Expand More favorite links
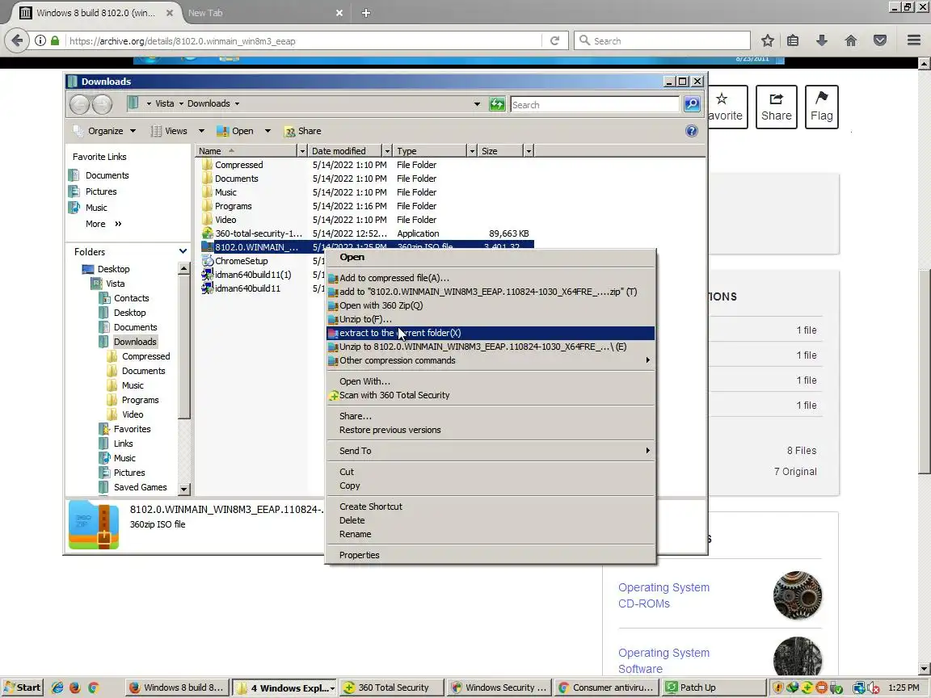 103,224
